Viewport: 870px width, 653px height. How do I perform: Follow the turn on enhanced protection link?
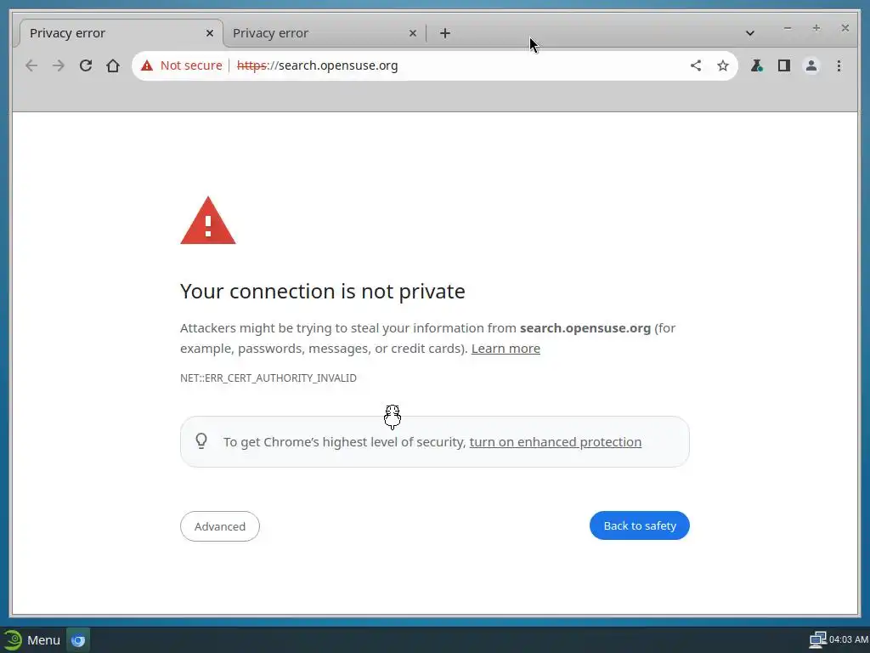[x=555, y=442]
